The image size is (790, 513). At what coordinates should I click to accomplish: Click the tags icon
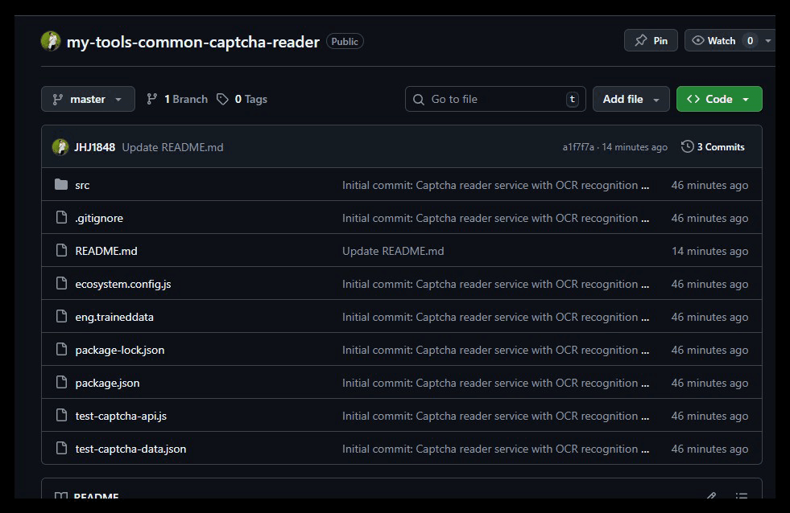tap(222, 99)
